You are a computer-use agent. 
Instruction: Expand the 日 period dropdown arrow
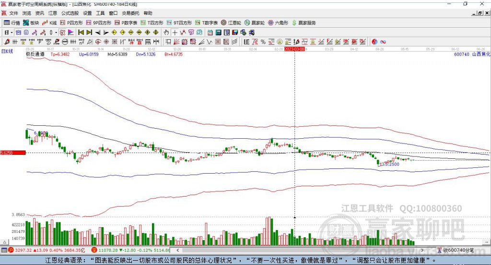[x=11, y=33]
